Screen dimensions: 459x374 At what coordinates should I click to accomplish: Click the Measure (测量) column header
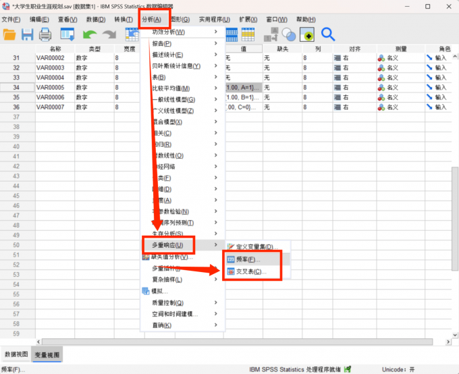401,49
